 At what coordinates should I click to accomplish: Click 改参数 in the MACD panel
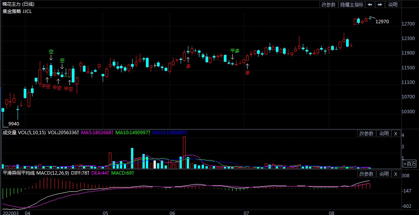click(366, 174)
